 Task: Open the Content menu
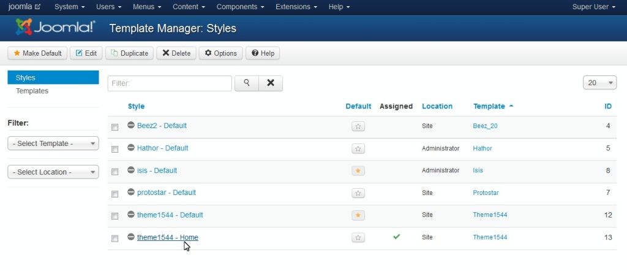(x=189, y=7)
